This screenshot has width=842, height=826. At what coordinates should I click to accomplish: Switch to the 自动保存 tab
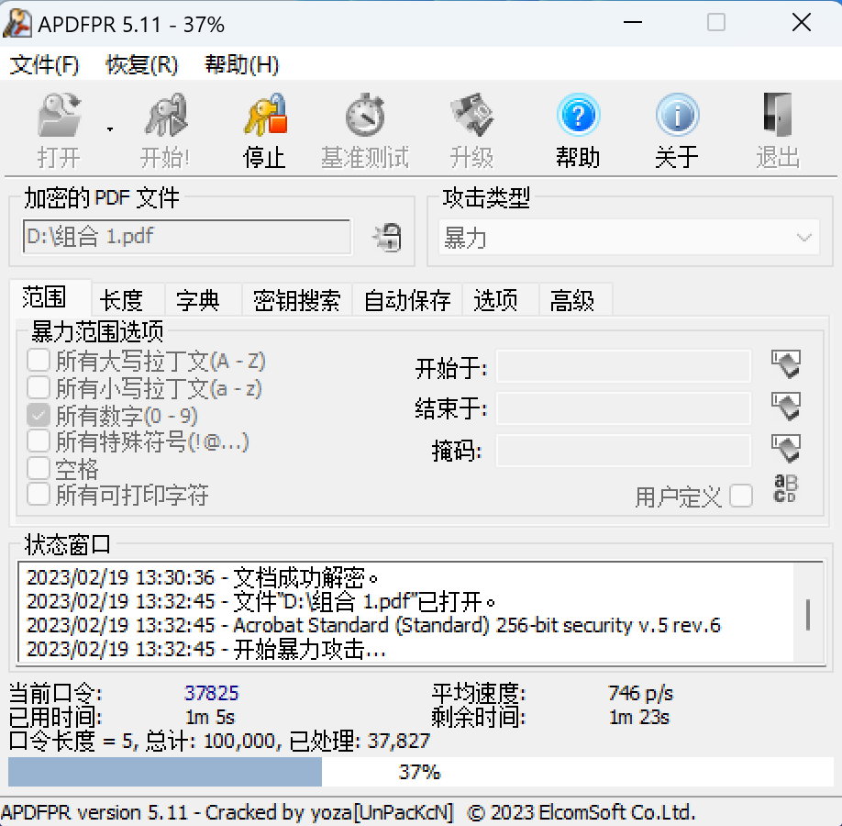(407, 300)
